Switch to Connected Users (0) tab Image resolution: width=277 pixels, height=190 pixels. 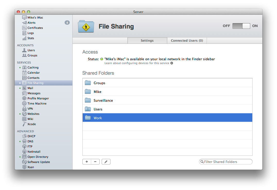point(187,40)
